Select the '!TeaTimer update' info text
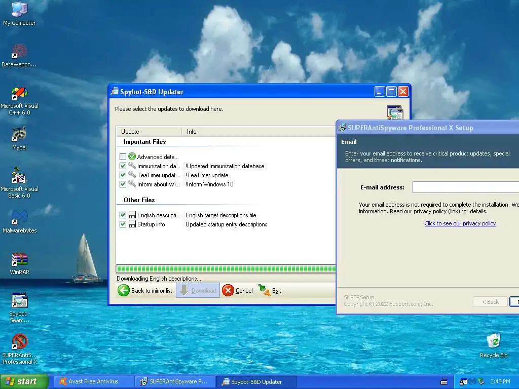The height and width of the screenshot is (389, 519). click(x=207, y=175)
